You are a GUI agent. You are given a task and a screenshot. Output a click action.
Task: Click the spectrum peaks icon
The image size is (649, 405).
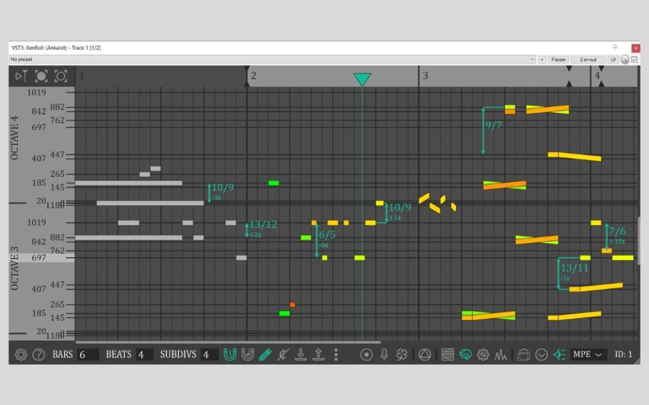(x=501, y=355)
